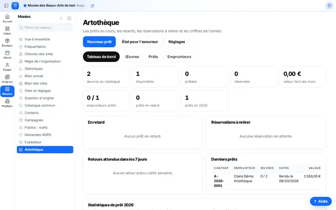Click the badge icon in top-right corner

[329, 6]
